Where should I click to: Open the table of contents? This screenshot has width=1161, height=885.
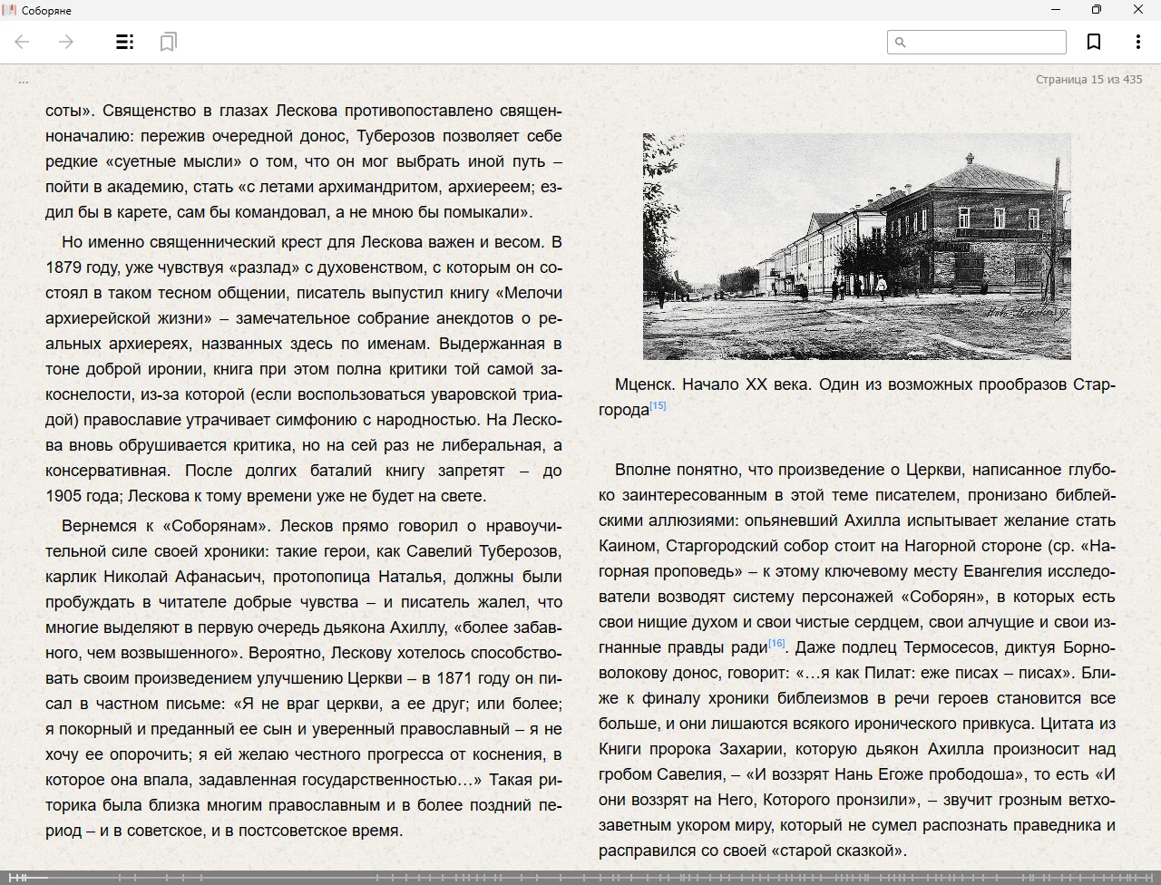[x=125, y=42]
